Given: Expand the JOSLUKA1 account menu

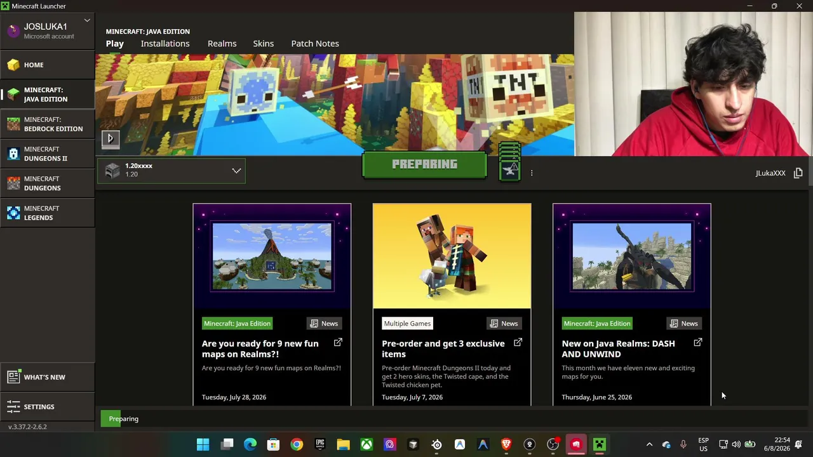Looking at the screenshot, I should 87,20.
